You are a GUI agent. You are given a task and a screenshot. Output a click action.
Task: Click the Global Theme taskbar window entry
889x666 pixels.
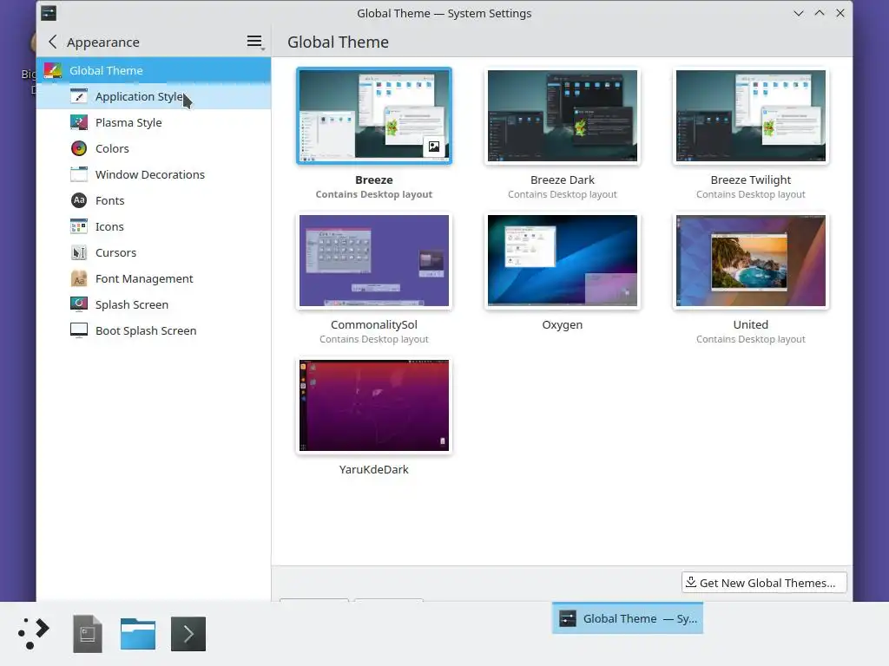[x=628, y=618]
